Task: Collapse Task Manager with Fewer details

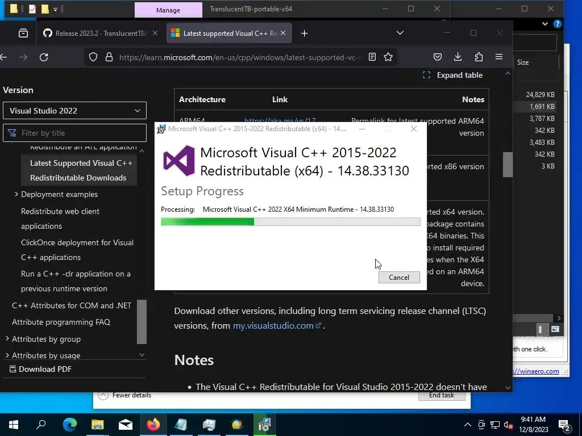Action: click(124, 395)
